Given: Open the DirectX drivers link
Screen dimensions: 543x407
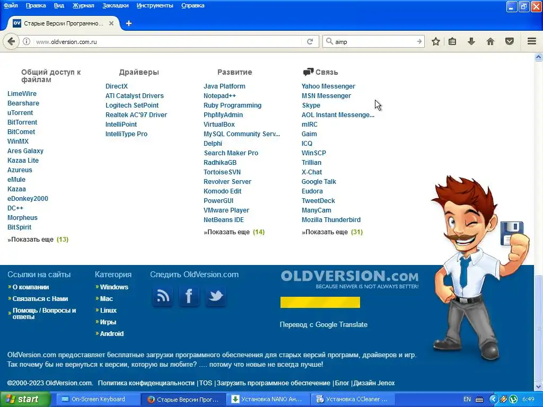Looking at the screenshot, I should point(116,86).
